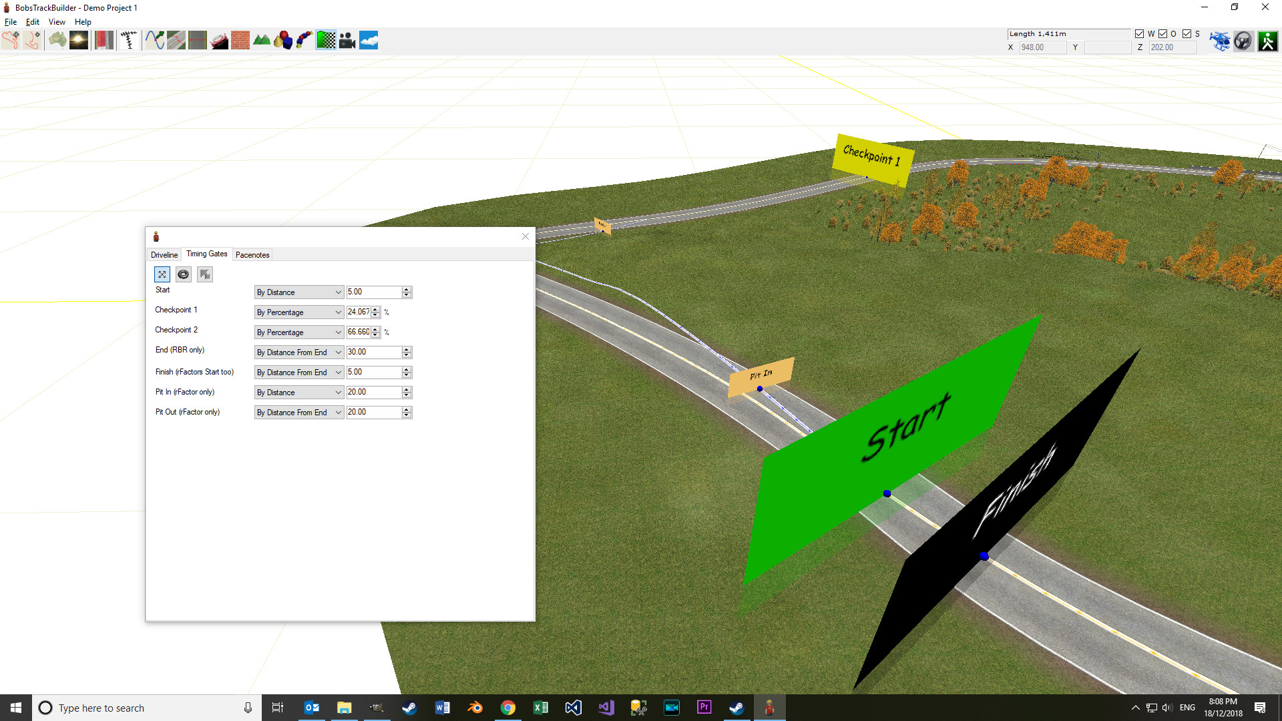The height and width of the screenshot is (721, 1282).
Task: Activate the steering wheel drive mode
Action: pyautogui.click(x=1243, y=40)
